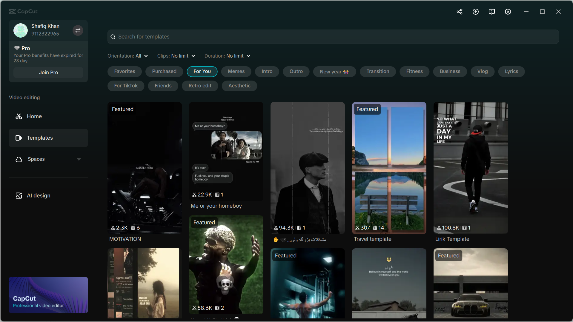Click the account switch icon beside Shafiq Khan

point(78,30)
